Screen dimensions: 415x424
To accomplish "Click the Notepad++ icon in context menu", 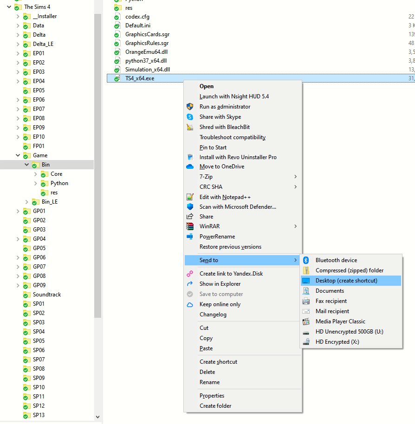I will point(189,197).
